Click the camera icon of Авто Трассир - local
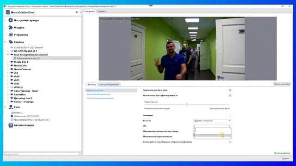 12,91
